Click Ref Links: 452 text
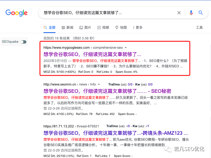This screenshot has height=158, width=211. pyautogui.click(x=105, y=114)
